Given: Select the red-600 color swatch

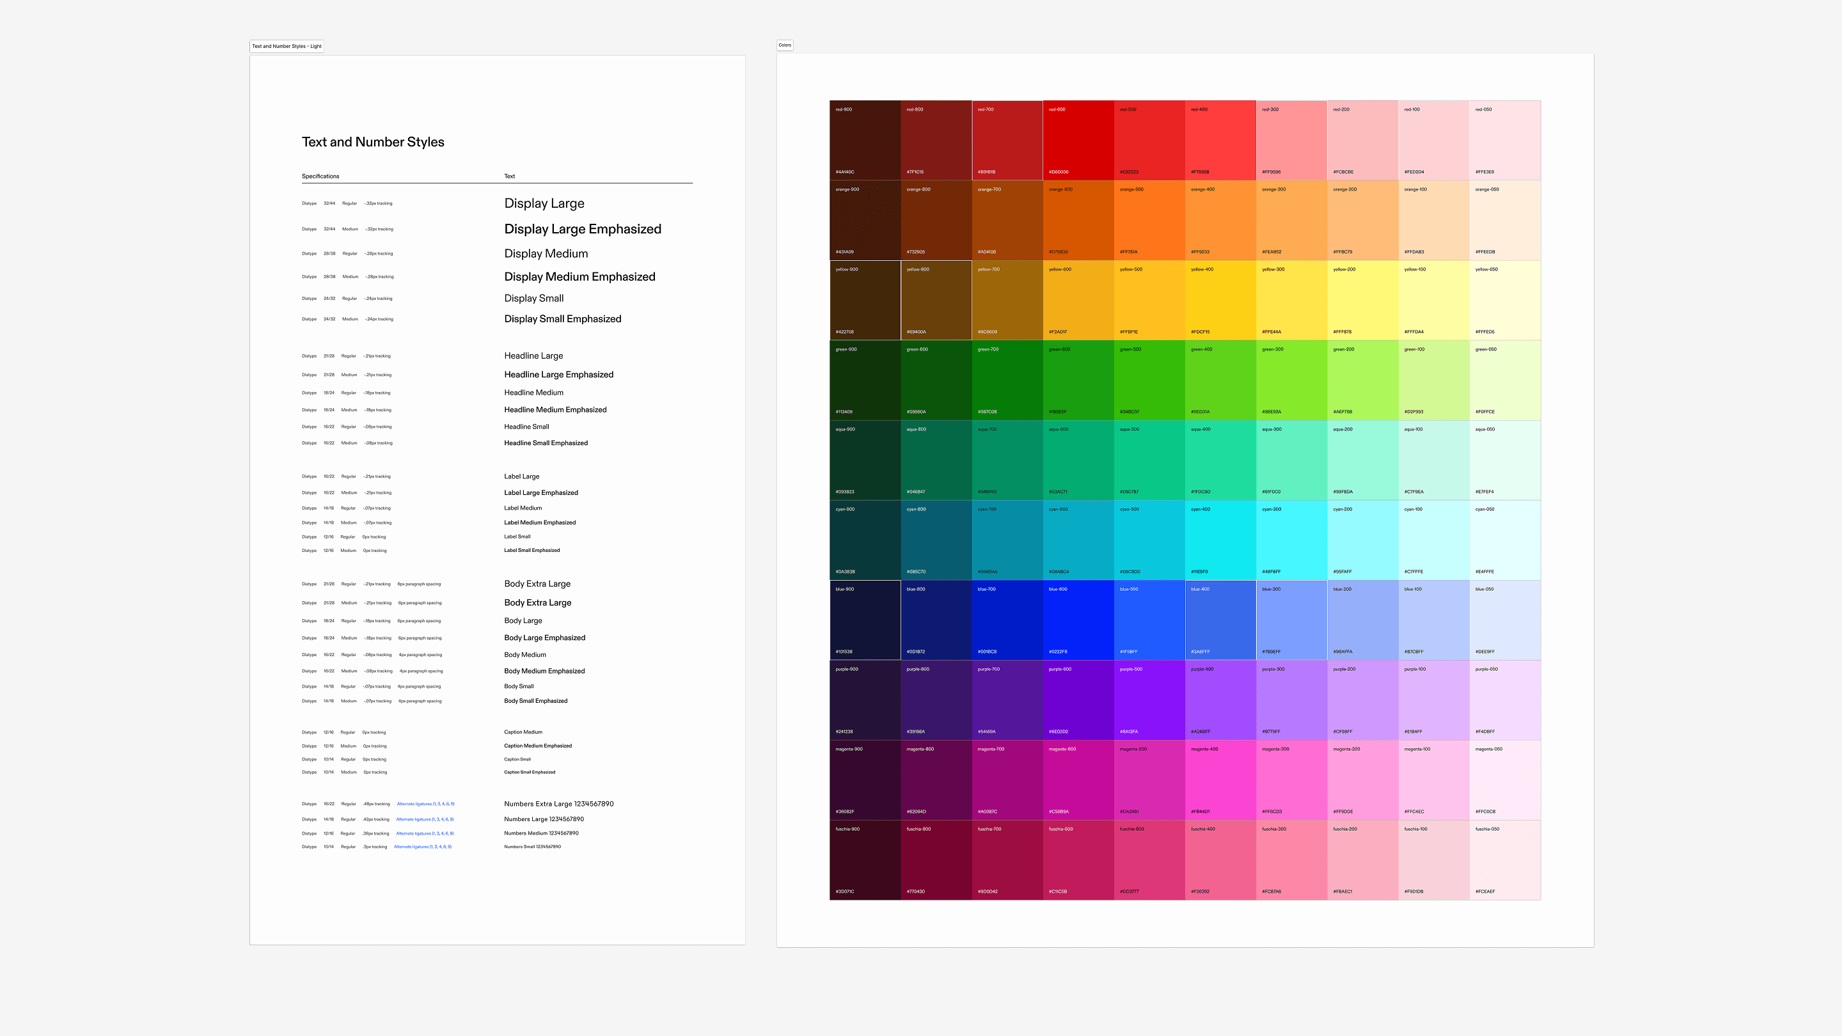Looking at the screenshot, I should pos(1078,140).
